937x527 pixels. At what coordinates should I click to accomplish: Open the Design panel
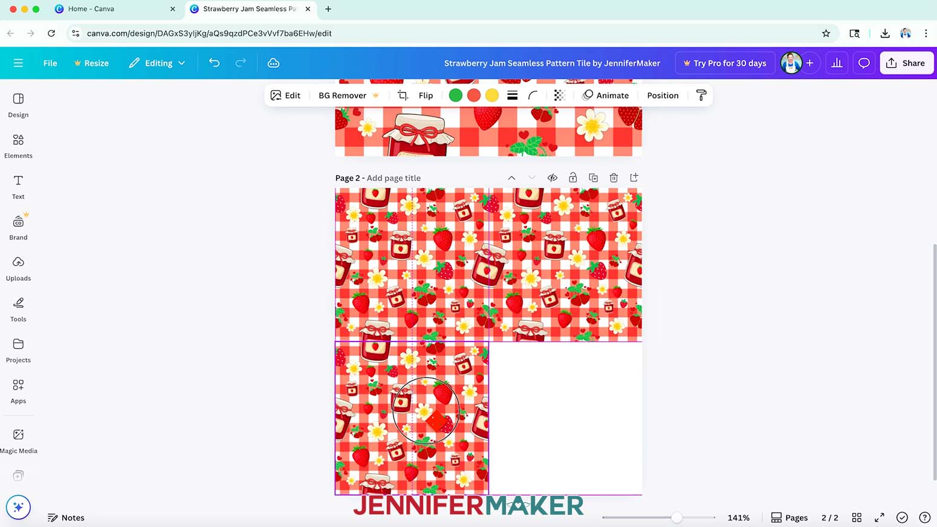(x=18, y=105)
